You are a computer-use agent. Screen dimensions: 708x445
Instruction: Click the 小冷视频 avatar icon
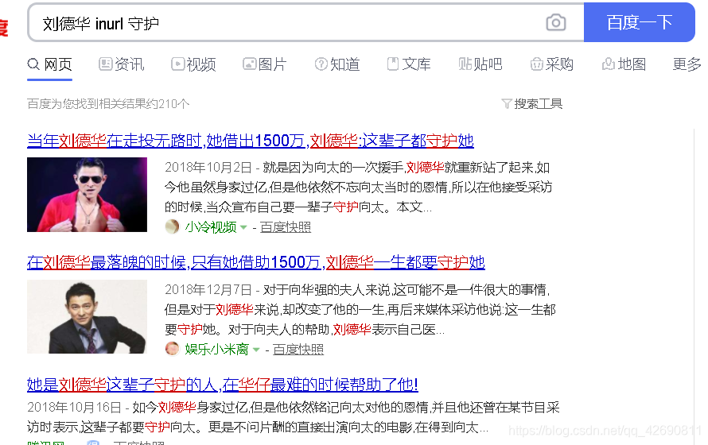pos(172,226)
